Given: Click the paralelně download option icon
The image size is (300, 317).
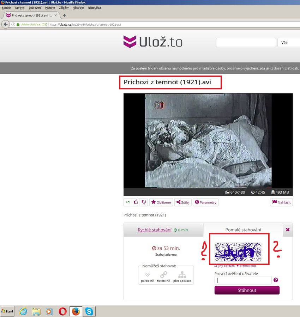Looking at the screenshot, I should 147,275.
